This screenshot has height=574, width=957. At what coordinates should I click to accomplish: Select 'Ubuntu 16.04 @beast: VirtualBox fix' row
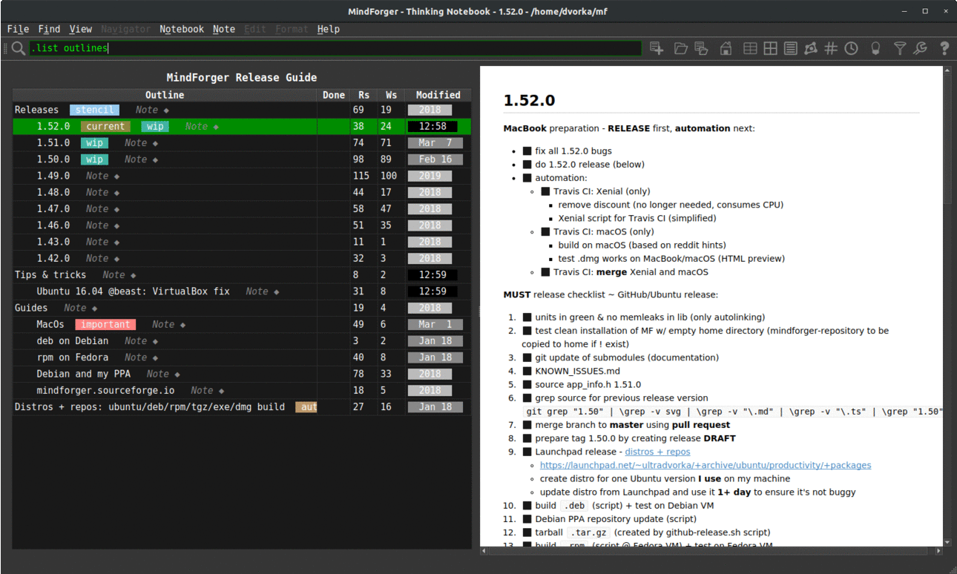click(242, 291)
